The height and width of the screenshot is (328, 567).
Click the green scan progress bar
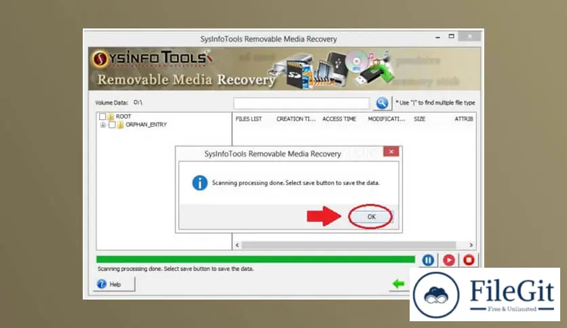coord(255,260)
